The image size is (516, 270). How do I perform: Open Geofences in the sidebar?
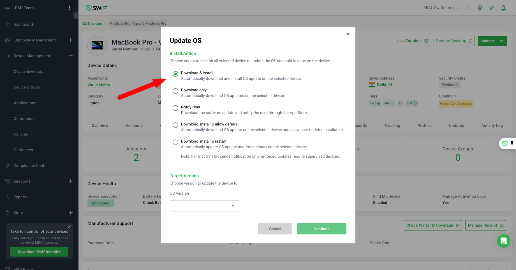pos(23,150)
